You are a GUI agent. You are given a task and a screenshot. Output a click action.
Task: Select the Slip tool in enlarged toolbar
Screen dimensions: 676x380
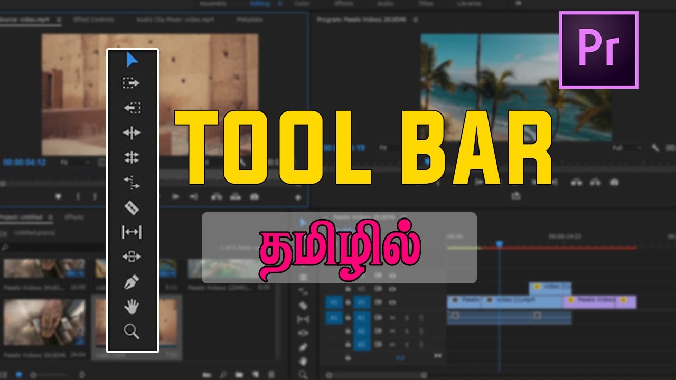coord(132,232)
